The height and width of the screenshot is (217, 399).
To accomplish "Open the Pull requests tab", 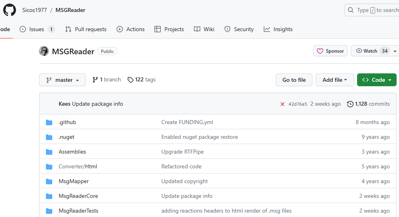I will [x=86, y=29].
